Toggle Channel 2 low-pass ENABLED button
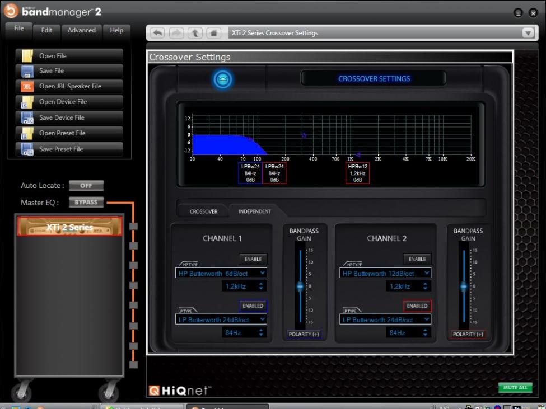This screenshot has width=546, height=409. click(x=417, y=306)
